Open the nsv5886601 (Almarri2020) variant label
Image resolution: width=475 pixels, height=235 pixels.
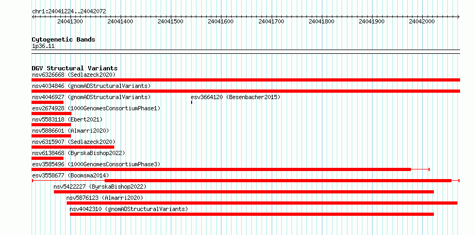pos(70,131)
